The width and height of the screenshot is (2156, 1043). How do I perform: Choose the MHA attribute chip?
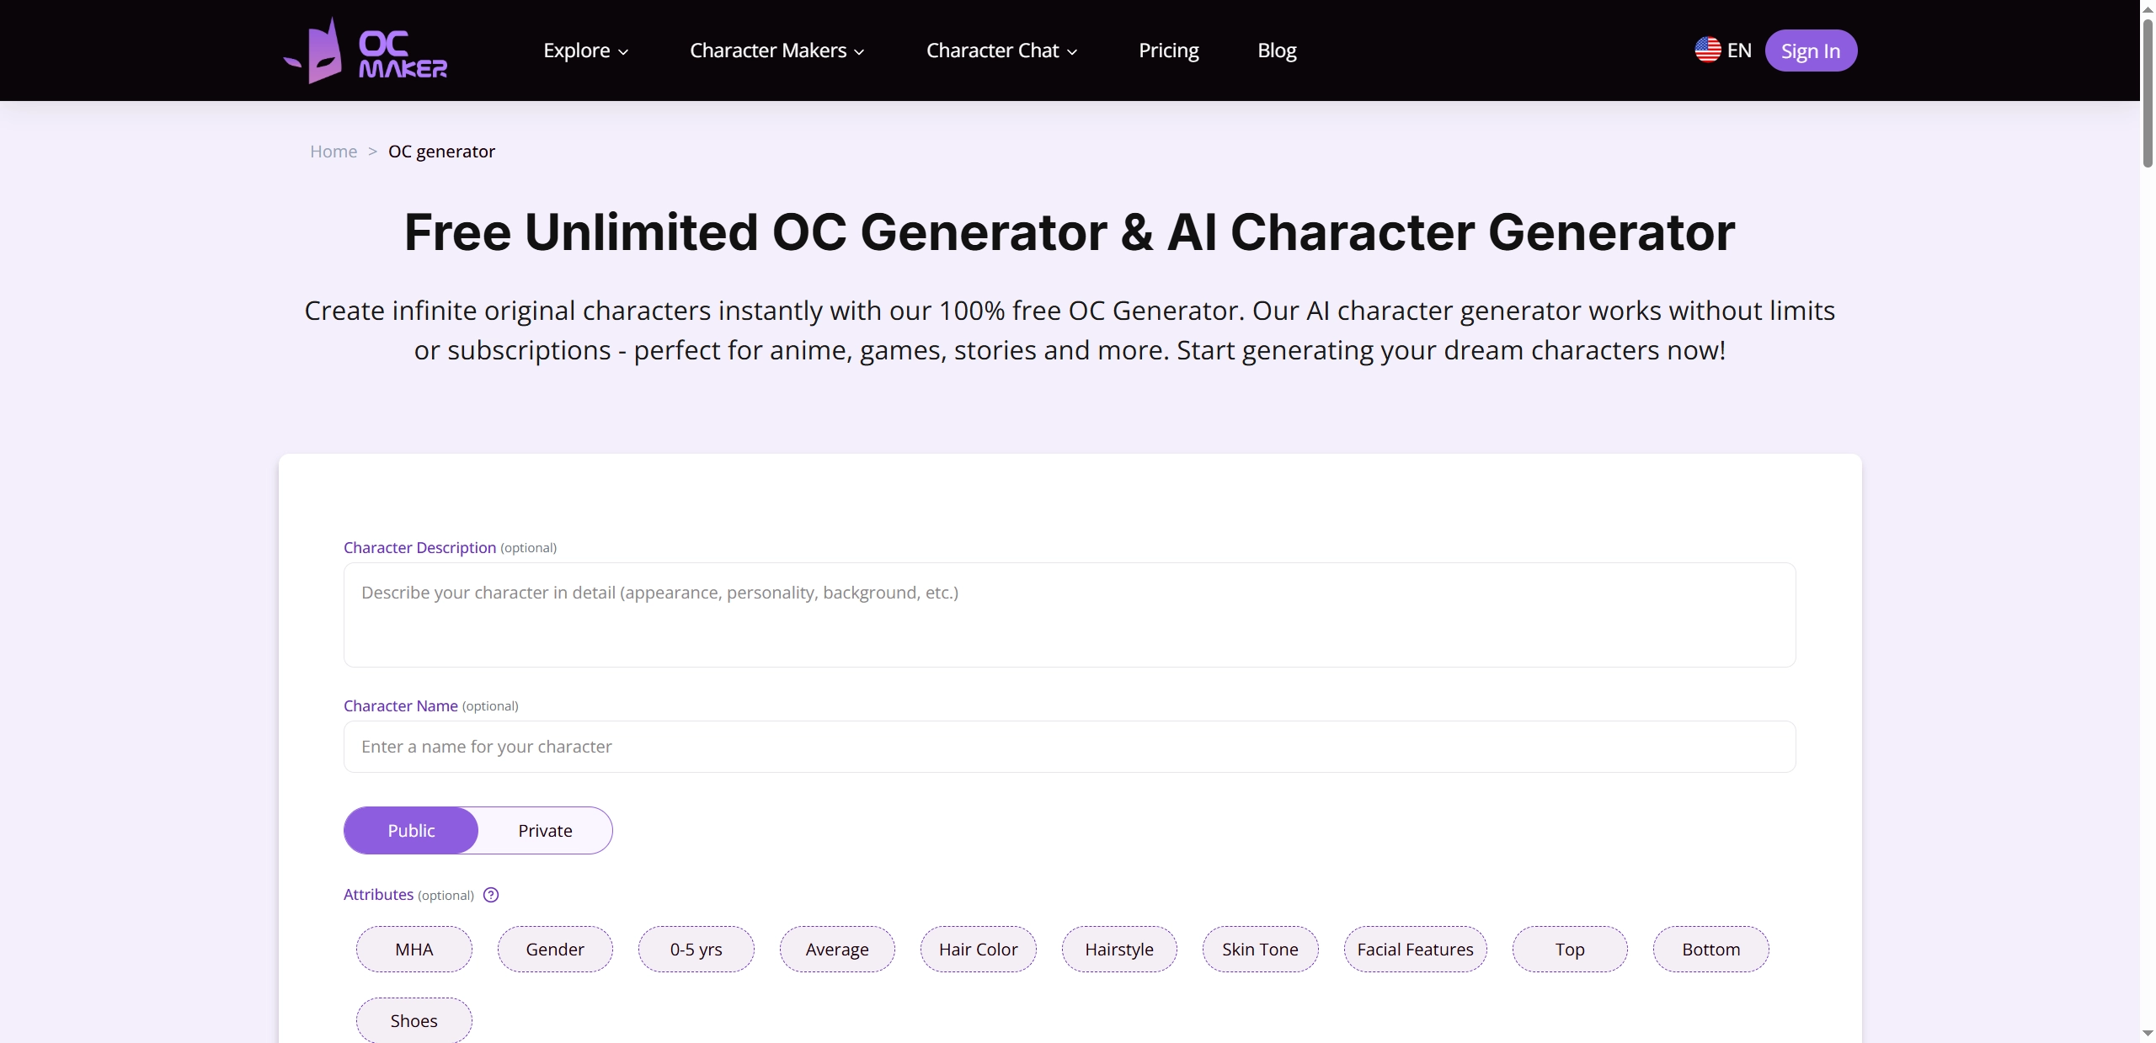tap(414, 949)
